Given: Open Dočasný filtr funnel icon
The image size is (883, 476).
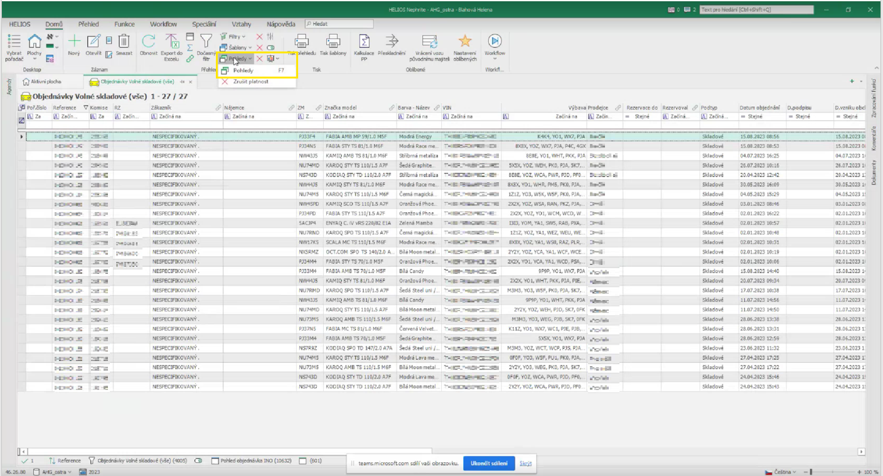Looking at the screenshot, I should pos(206,41).
